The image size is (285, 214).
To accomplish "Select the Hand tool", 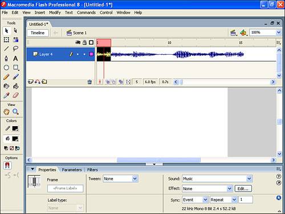I will pyautogui.click(x=6, y=112).
